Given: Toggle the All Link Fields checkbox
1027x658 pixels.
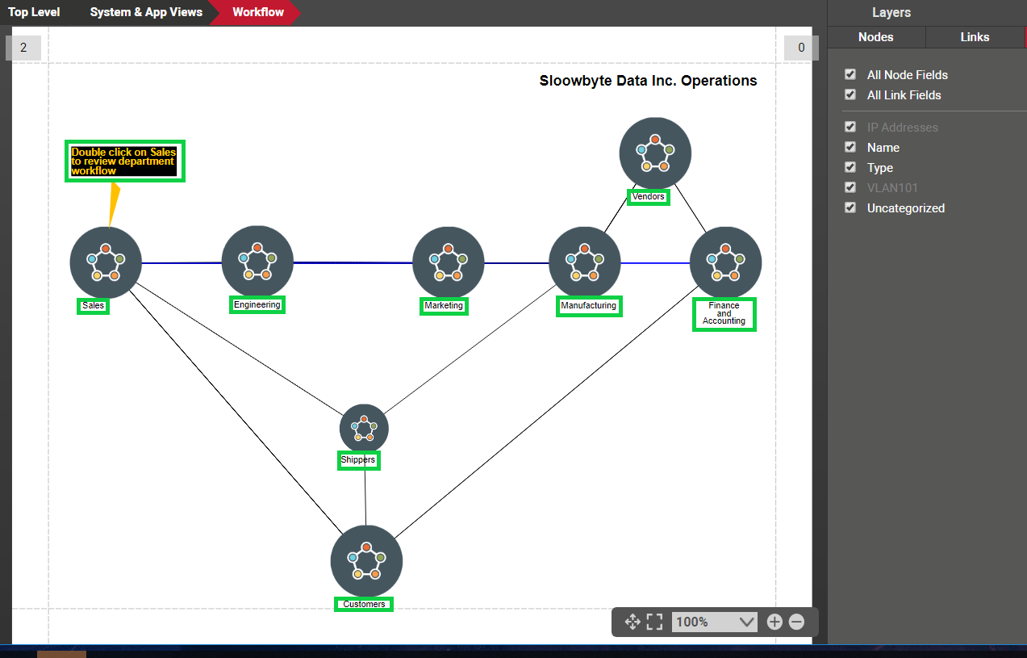Looking at the screenshot, I should tap(850, 94).
